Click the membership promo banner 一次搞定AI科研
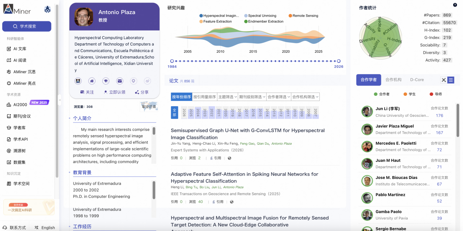Screen dimensions: 463x231 [x=29, y=208]
